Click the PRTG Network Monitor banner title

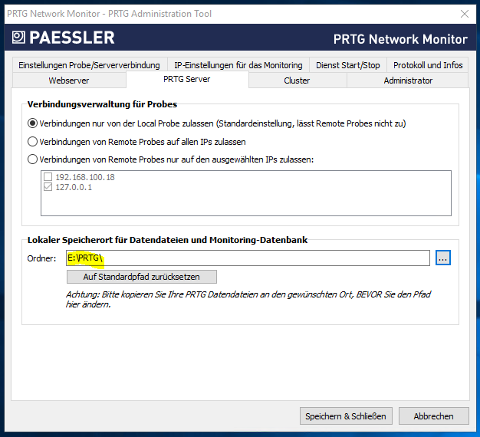point(400,39)
